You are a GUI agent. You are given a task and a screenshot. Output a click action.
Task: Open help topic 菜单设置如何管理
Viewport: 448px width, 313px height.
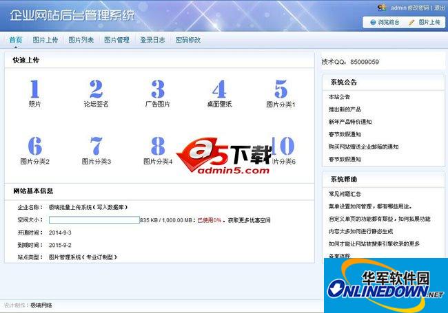point(370,206)
